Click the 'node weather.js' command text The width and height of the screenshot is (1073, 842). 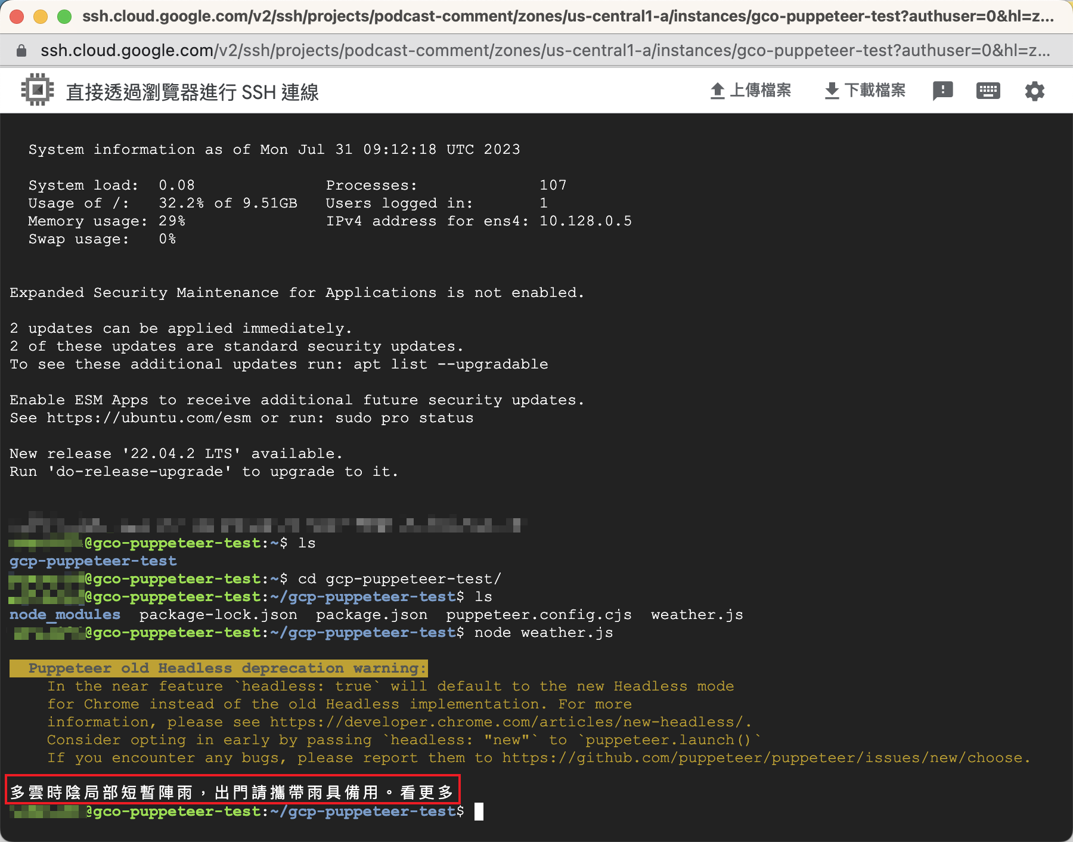point(544,633)
